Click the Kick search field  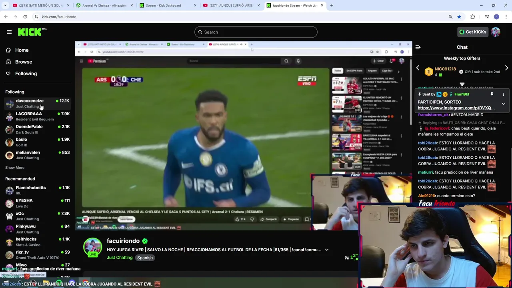pos(256,32)
